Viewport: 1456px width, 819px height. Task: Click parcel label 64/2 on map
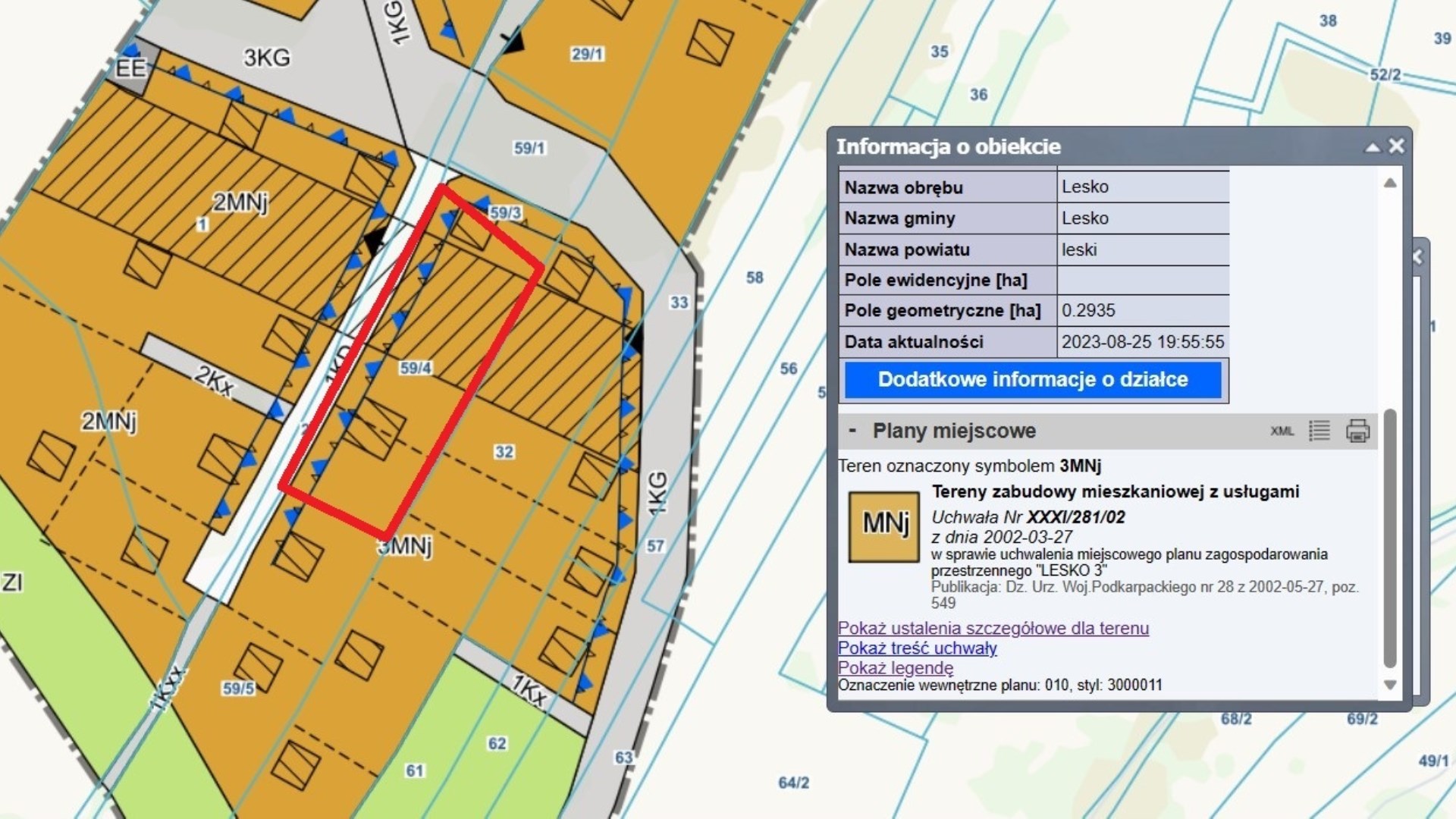click(793, 783)
